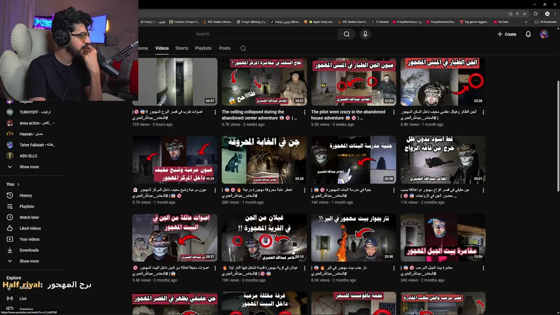Select the Gaming entry under Explore

point(26,309)
